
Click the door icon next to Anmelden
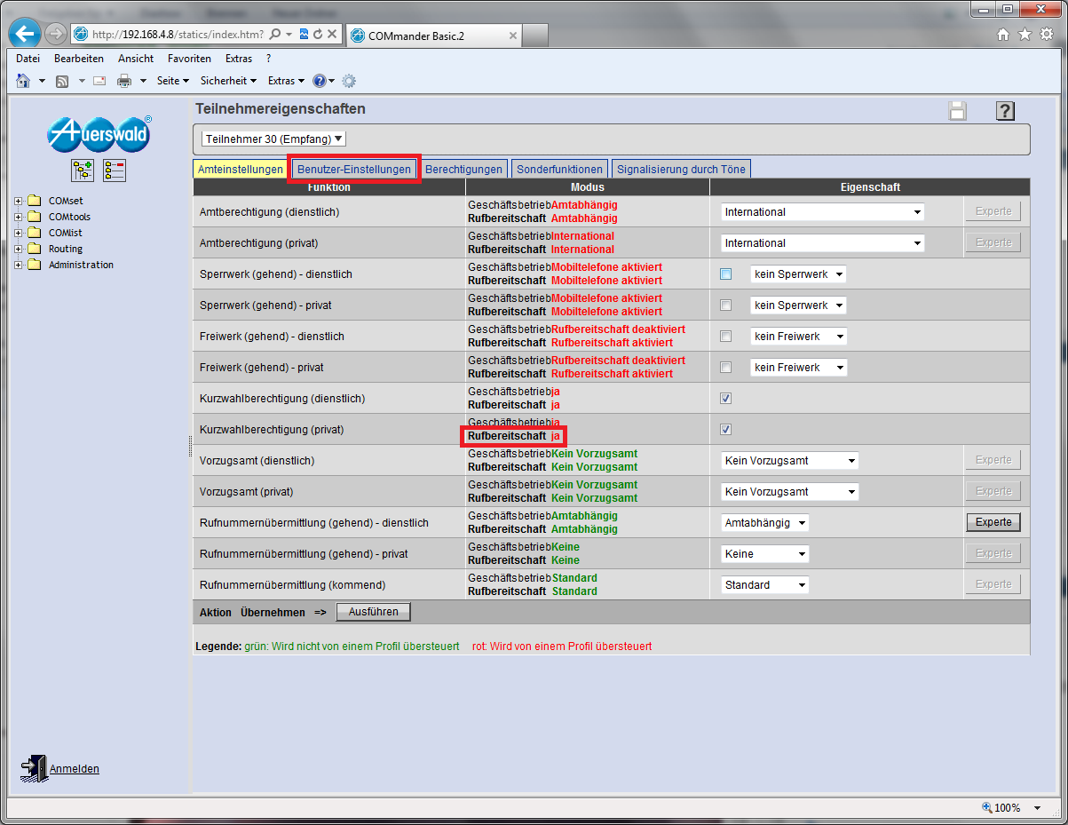pyautogui.click(x=34, y=768)
